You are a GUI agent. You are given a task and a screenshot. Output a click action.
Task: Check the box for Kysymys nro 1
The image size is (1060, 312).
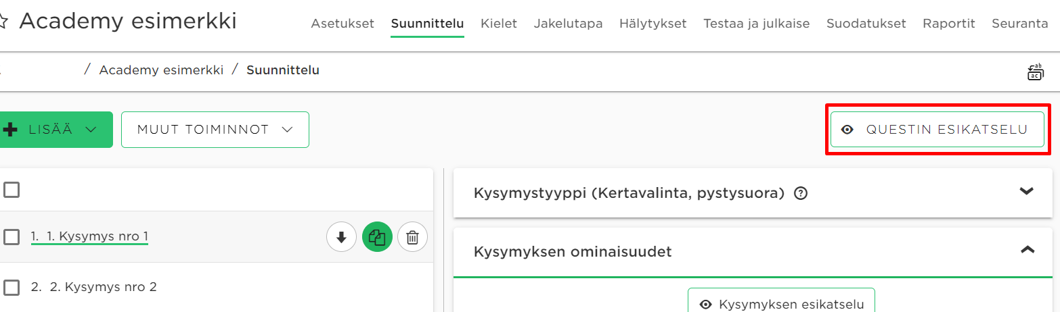point(11,237)
